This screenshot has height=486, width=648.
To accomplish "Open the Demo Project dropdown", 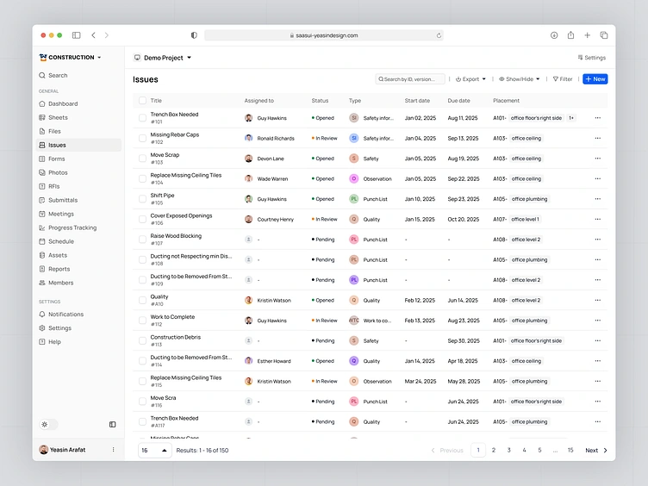I will pos(162,58).
